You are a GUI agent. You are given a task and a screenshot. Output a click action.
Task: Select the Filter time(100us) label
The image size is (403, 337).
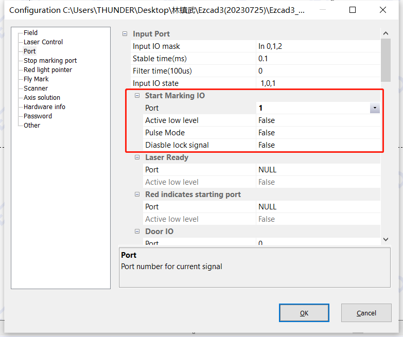(162, 71)
